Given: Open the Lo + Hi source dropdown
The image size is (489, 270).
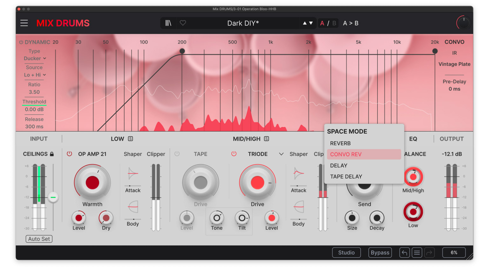Looking at the screenshot, I should click(34, 75).
